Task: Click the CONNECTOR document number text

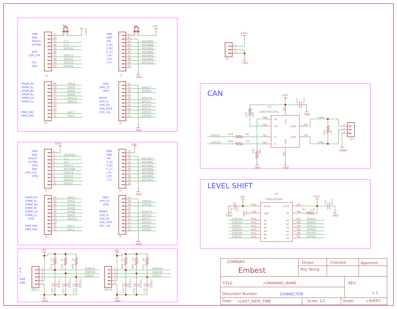Action: (x=291, y=294)
